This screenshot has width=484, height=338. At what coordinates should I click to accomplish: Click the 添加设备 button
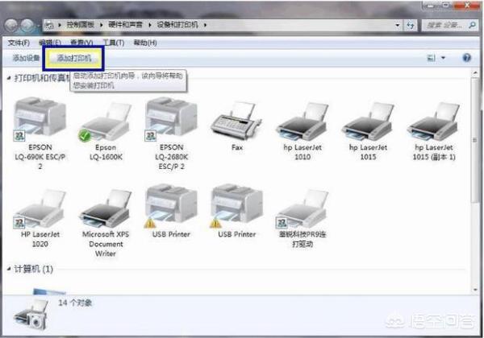coord(26,58)
